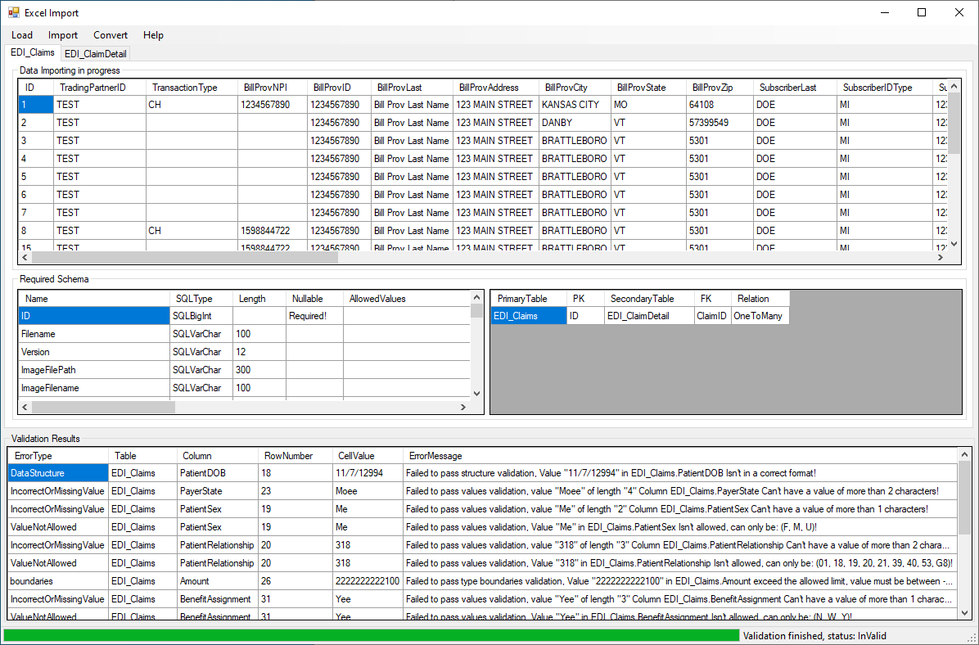Click the BillProvCity column header
979x645 pixels.
(x=575, y=88)
